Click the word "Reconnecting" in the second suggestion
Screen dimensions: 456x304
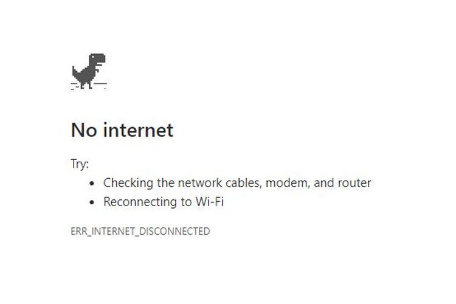pyautogui.click(x=140, y=202)
